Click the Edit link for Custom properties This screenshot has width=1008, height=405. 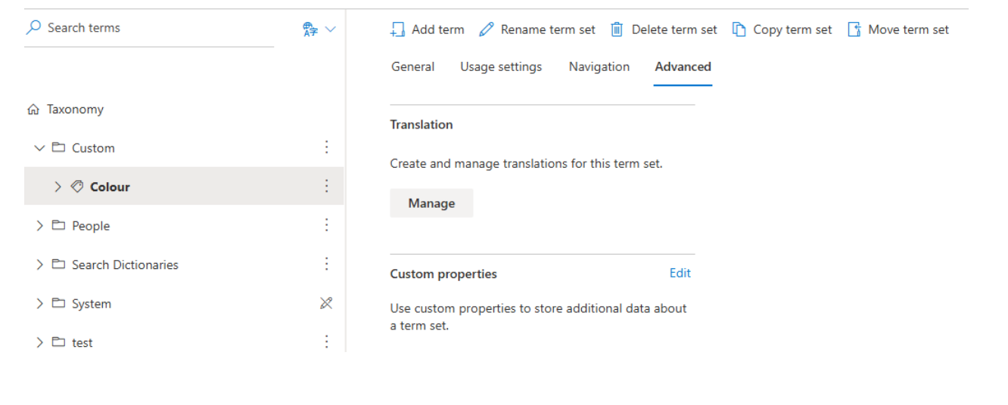coord(680,274)
